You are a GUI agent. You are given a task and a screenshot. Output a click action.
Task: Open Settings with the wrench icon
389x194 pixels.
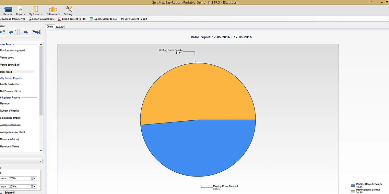pyautogui.click(x=69, y=11)
